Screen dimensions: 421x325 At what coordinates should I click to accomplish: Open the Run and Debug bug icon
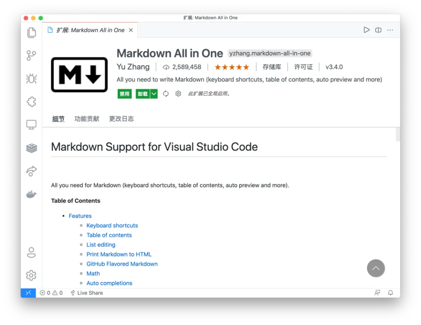[x=32, y=79]
